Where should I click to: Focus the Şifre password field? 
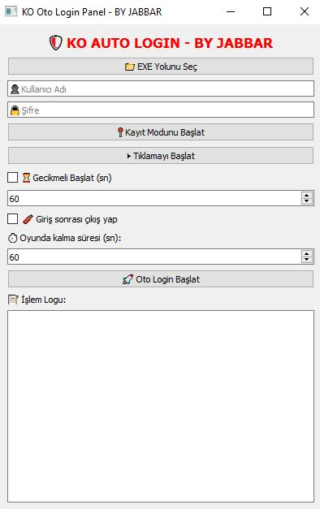click(161, 110)
